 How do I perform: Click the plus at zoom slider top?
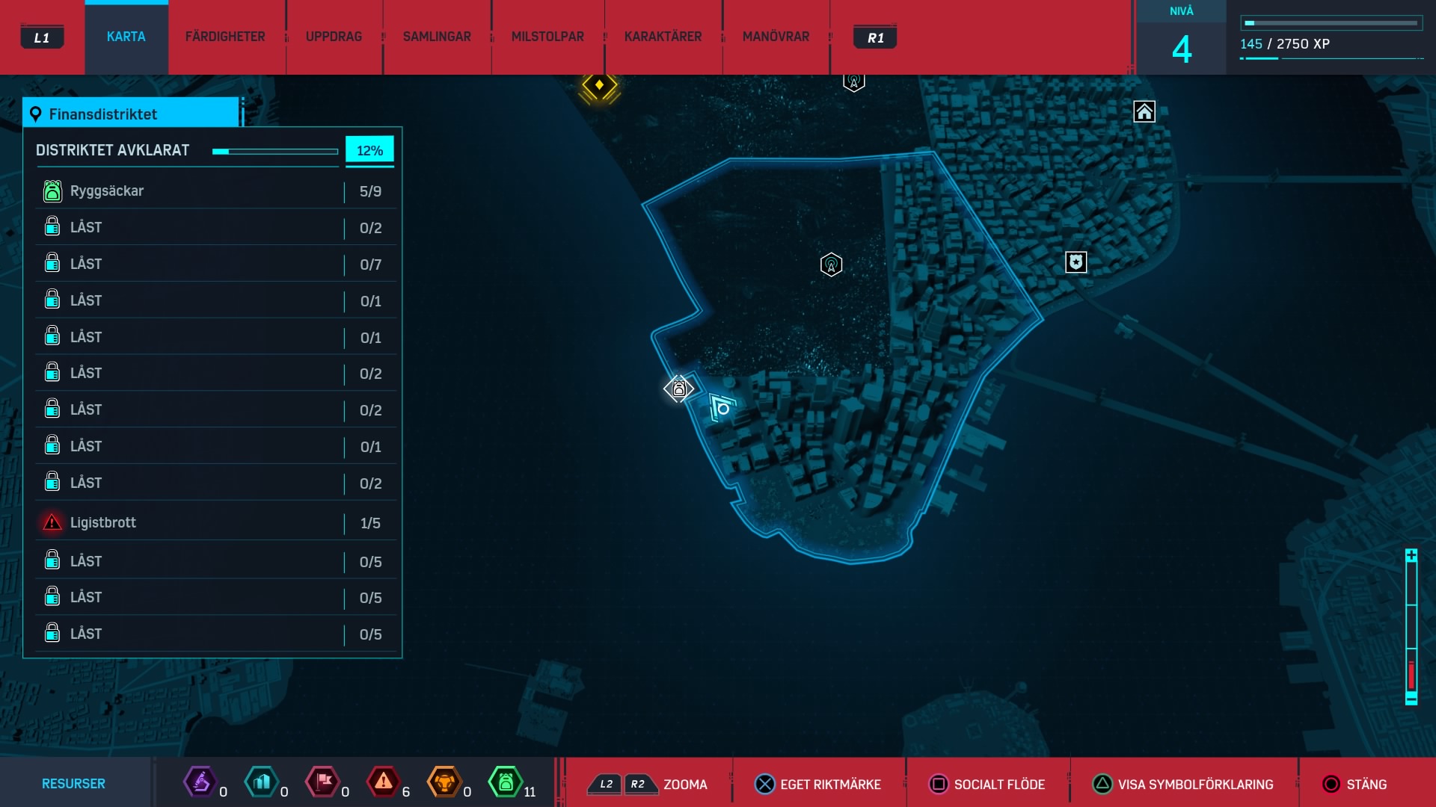(x=1411, y=555)
